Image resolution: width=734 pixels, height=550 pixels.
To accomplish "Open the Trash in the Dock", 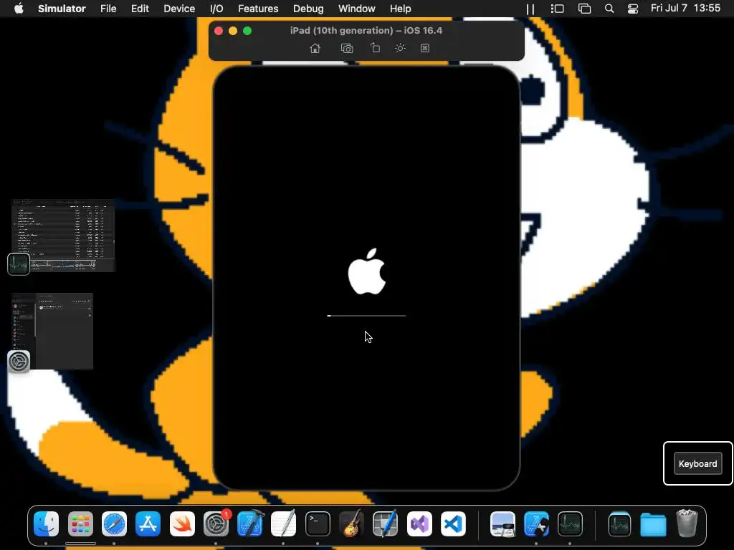I will point(687,524).
